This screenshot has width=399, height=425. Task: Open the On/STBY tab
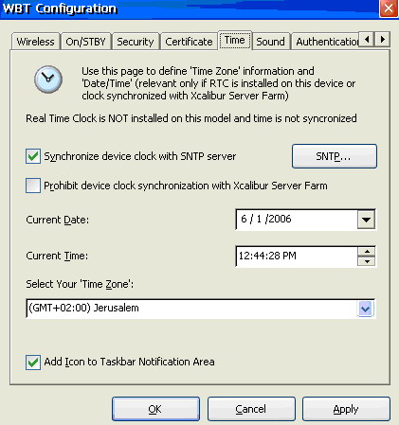[85, 42]
